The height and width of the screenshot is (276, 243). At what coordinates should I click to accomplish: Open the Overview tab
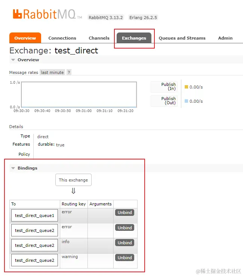coord(25,38)
